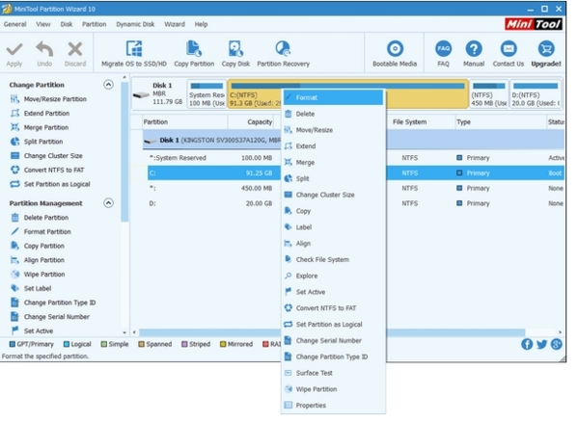Select Change Partition Type ID in sidebar

coord(53,303)
